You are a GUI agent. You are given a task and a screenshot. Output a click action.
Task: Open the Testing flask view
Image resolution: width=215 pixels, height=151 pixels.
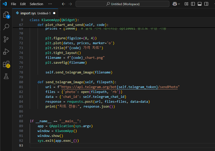click(6, 76)
